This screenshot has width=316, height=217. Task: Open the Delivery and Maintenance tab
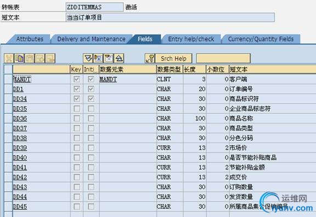click(91, 39)
